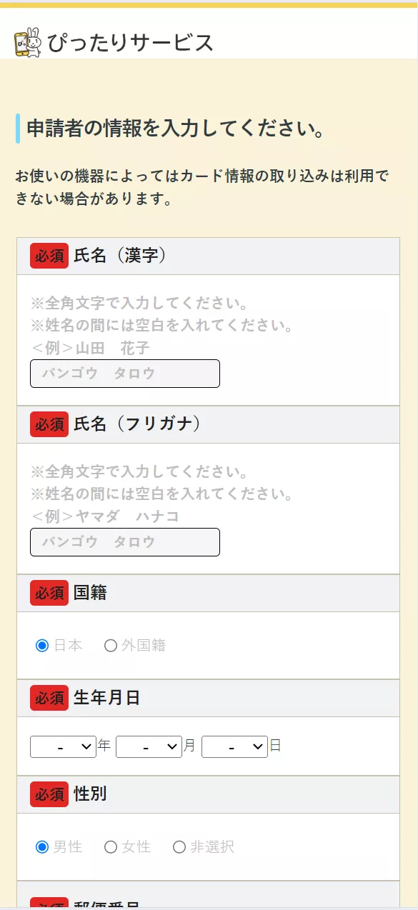The width and height of the screenshot is (418, 910).
Task: Click the 必須 badge beside 性別
Action: coord(48,794)
